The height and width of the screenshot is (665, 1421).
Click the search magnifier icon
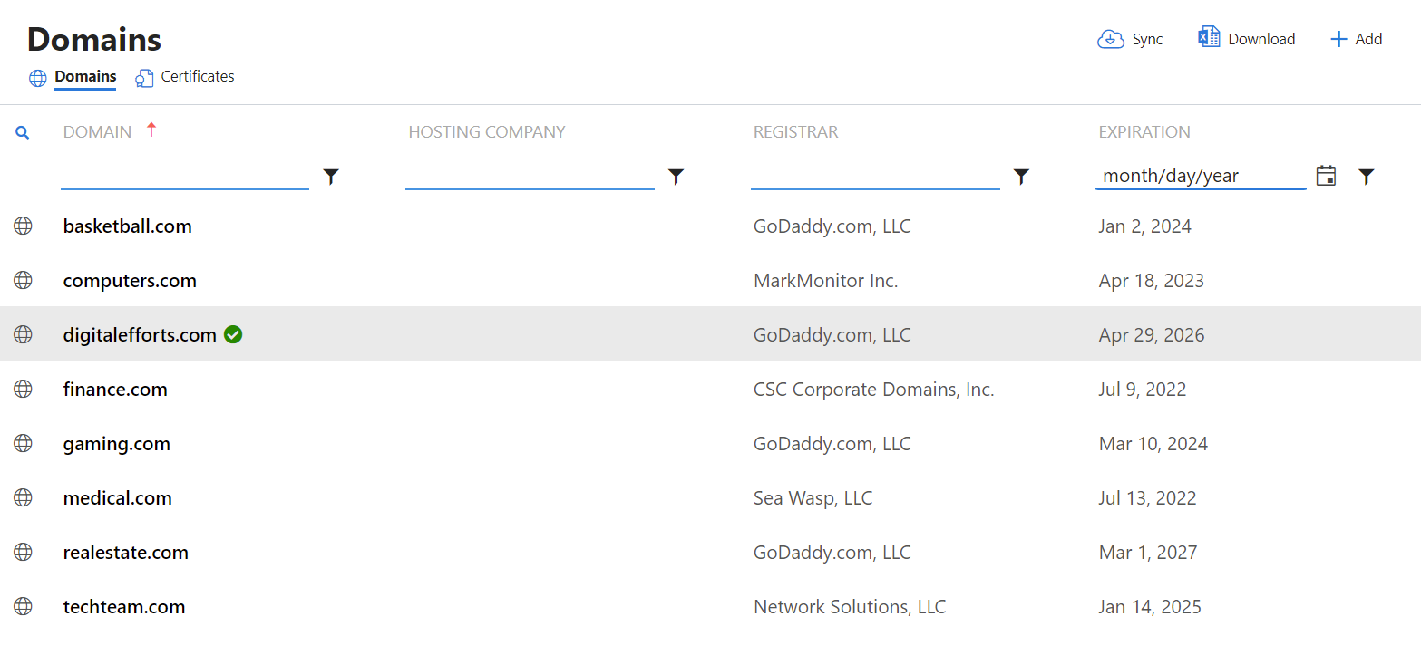click(23, 132)
